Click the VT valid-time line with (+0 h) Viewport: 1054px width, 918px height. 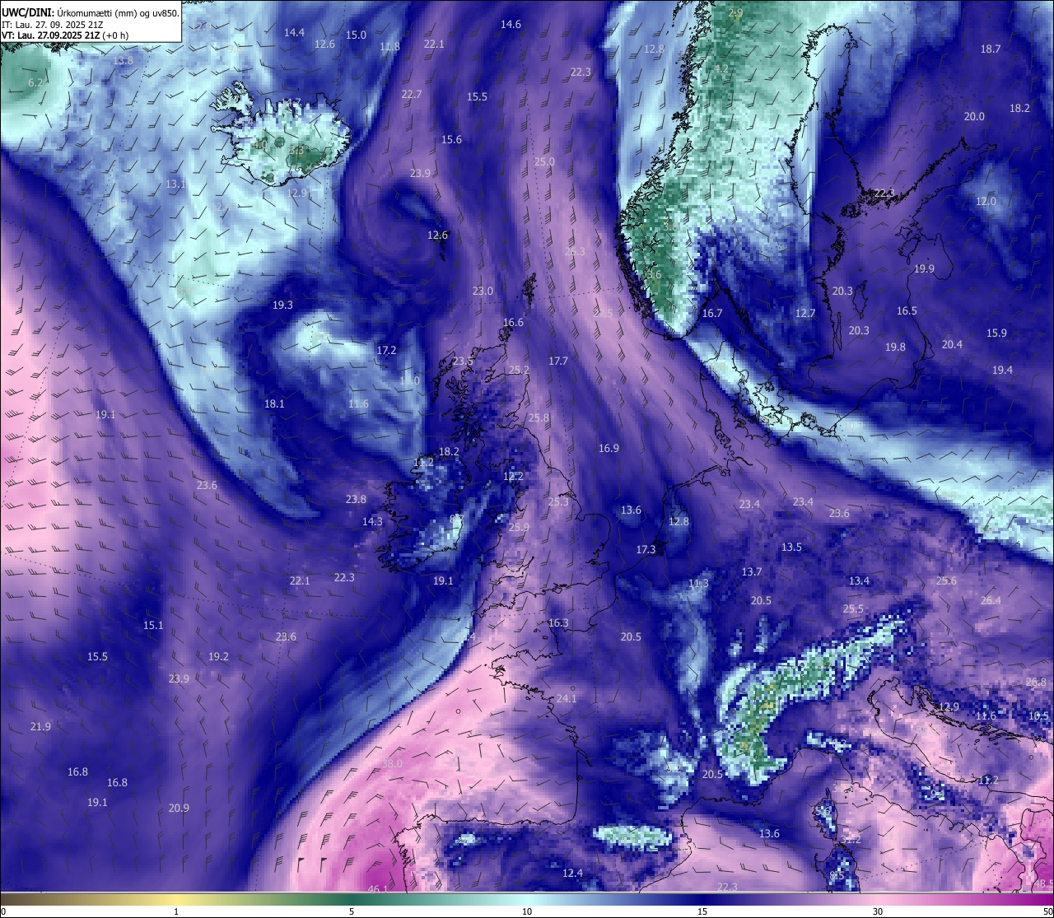[x=65, y=35]
